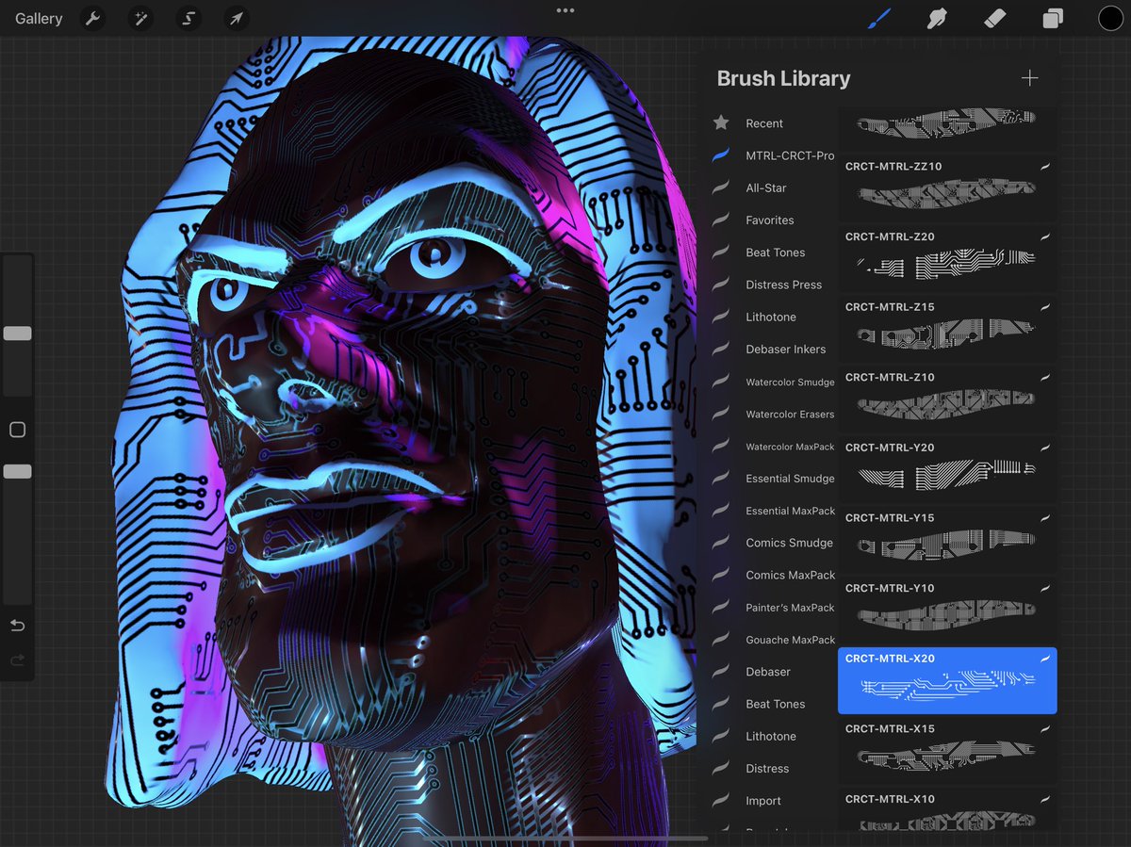Select the Eraser tool
The width and height of the screenshot is (1131, 847).
[994, 18]
